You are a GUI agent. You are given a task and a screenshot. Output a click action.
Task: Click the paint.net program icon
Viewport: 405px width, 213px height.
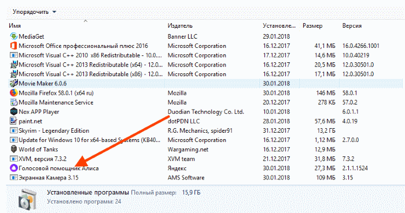(x=14, y=121)
